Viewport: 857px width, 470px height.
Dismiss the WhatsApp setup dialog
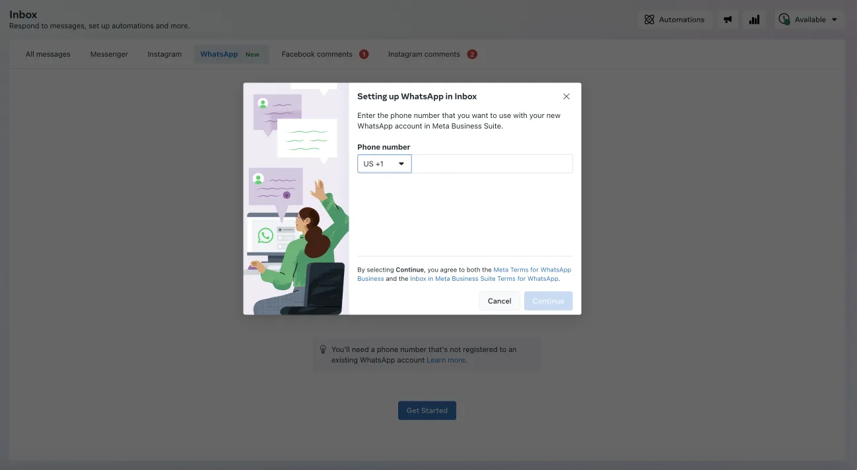(x=566, y=96)
